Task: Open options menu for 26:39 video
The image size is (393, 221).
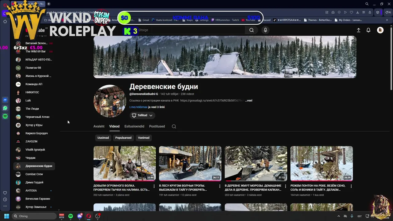Action: point(351,186)
